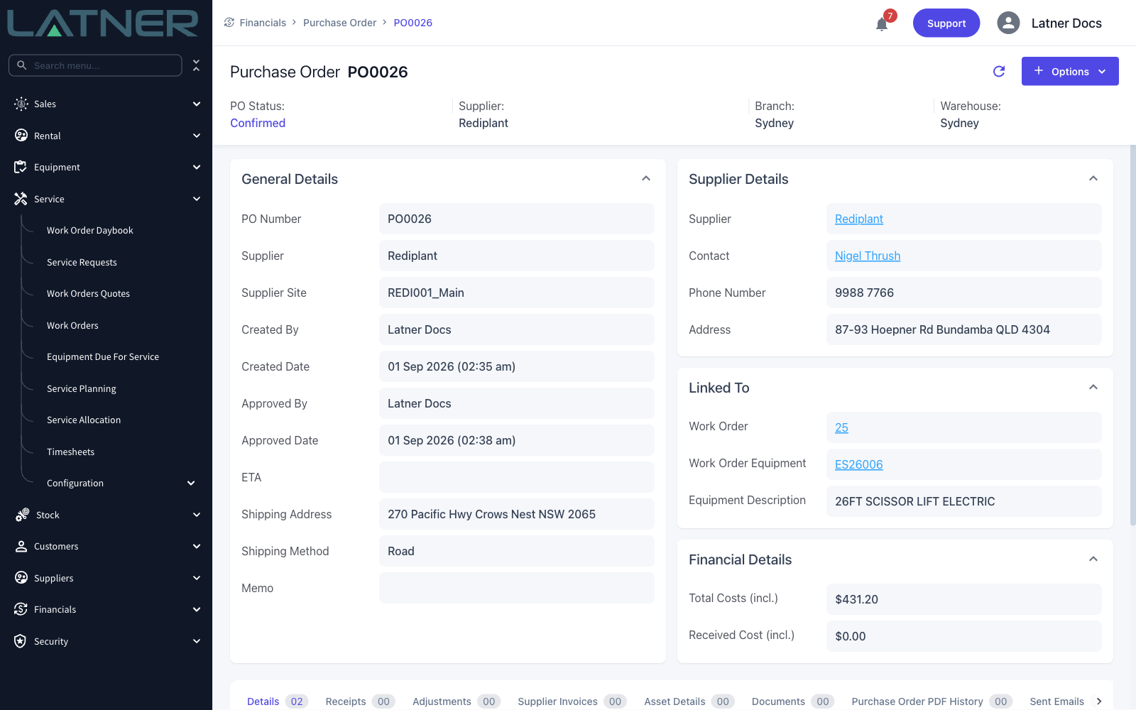This screenshot has height=710, width=1136.
Task: Open Service Planning
Action: click(82, 388)
